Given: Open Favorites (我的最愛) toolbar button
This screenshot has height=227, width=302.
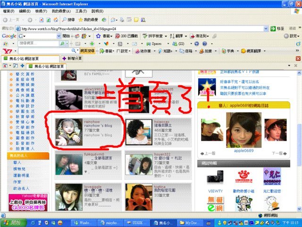Looking at the screenshot, I should pos(88,20).
